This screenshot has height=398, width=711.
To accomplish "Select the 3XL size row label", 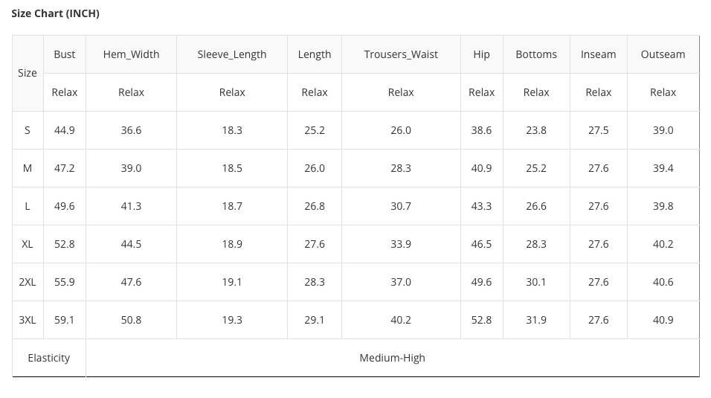I will pyautogui.click(x=28, y=320).
